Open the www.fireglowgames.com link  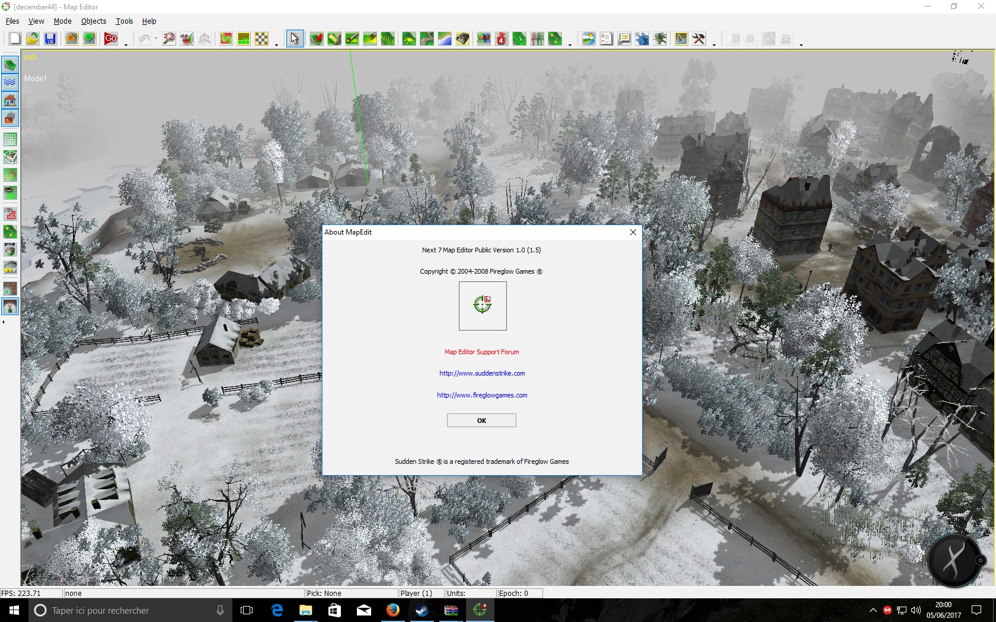(x=482, y=395)
